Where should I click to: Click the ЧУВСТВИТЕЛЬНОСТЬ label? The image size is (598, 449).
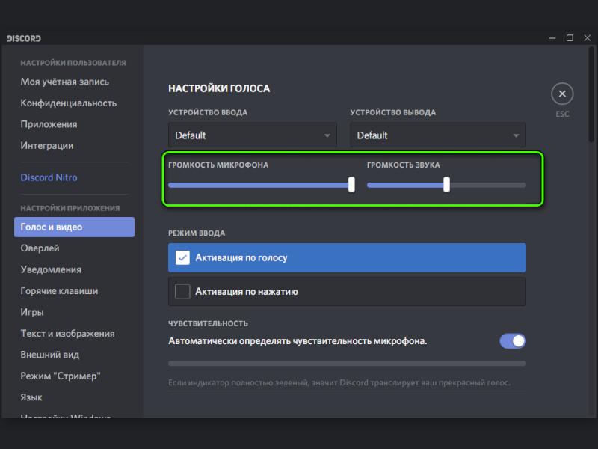coord(209,323)
